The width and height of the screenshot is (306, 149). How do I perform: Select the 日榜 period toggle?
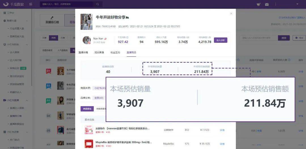(44, 38)
